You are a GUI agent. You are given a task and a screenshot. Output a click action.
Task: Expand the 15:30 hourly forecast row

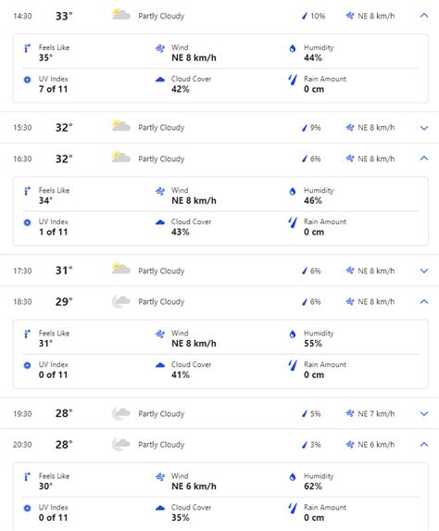[424, 128]
